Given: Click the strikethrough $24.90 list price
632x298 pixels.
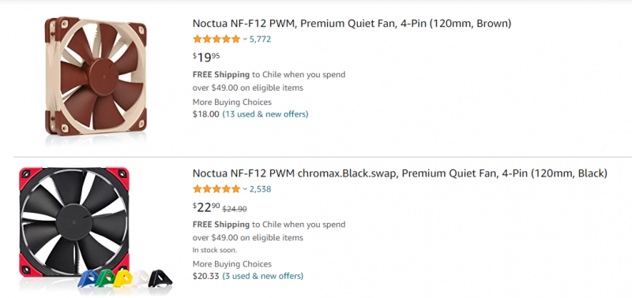Looking at the screenshot, I should click(235, 209).
